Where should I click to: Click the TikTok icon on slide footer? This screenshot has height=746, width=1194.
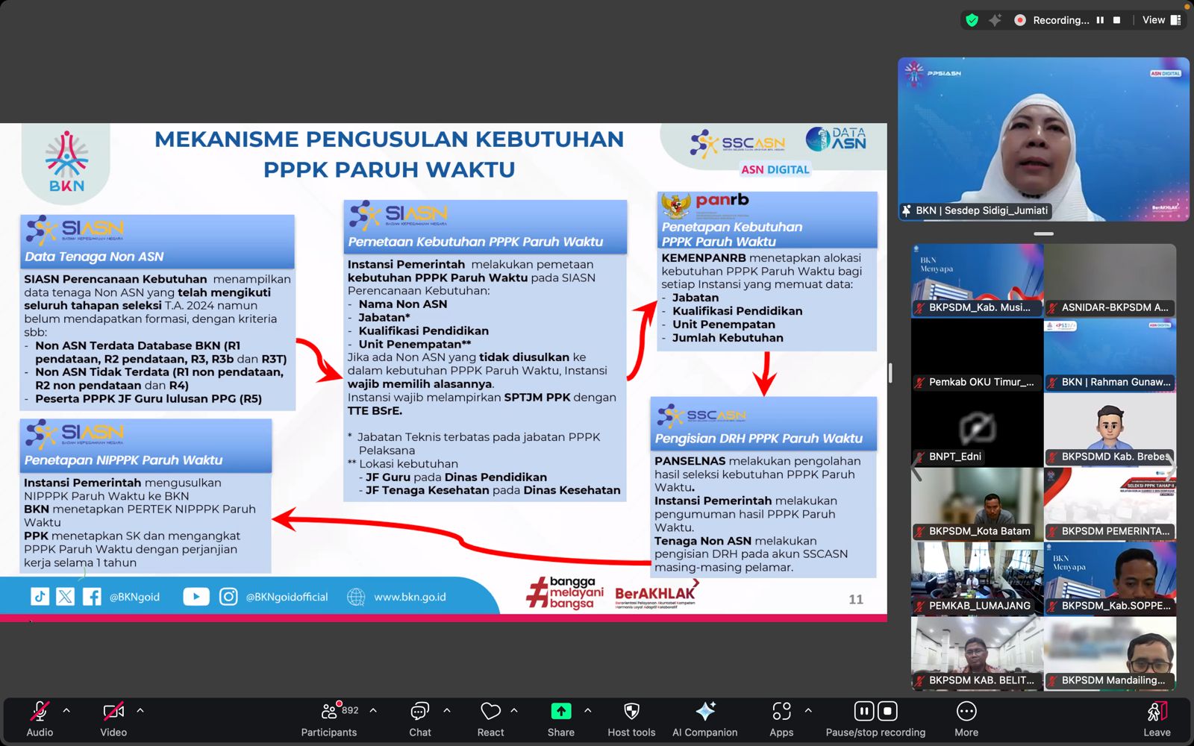[x=40, y=596]
